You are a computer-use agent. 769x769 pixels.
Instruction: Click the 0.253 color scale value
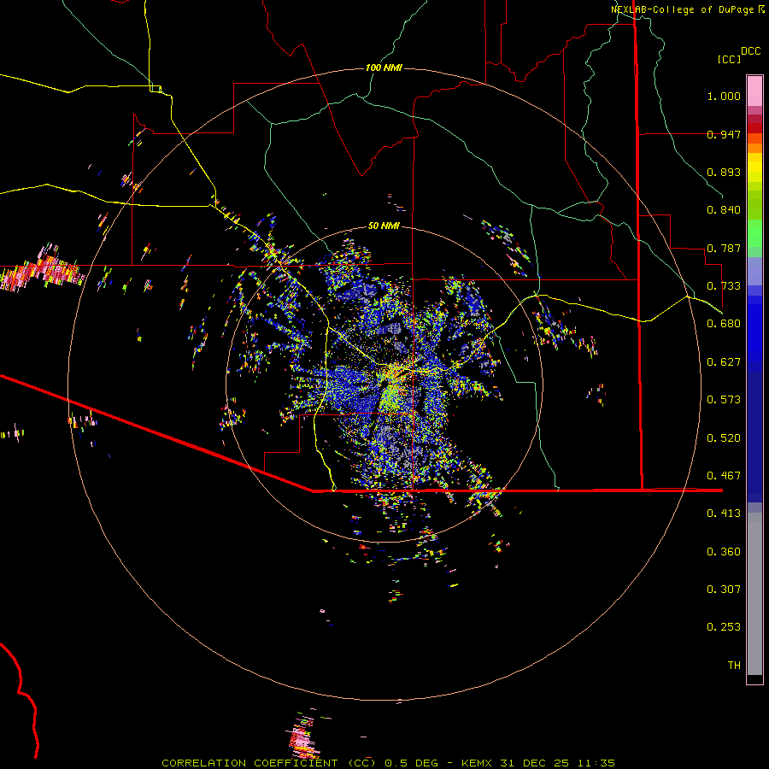click(724, 627)
